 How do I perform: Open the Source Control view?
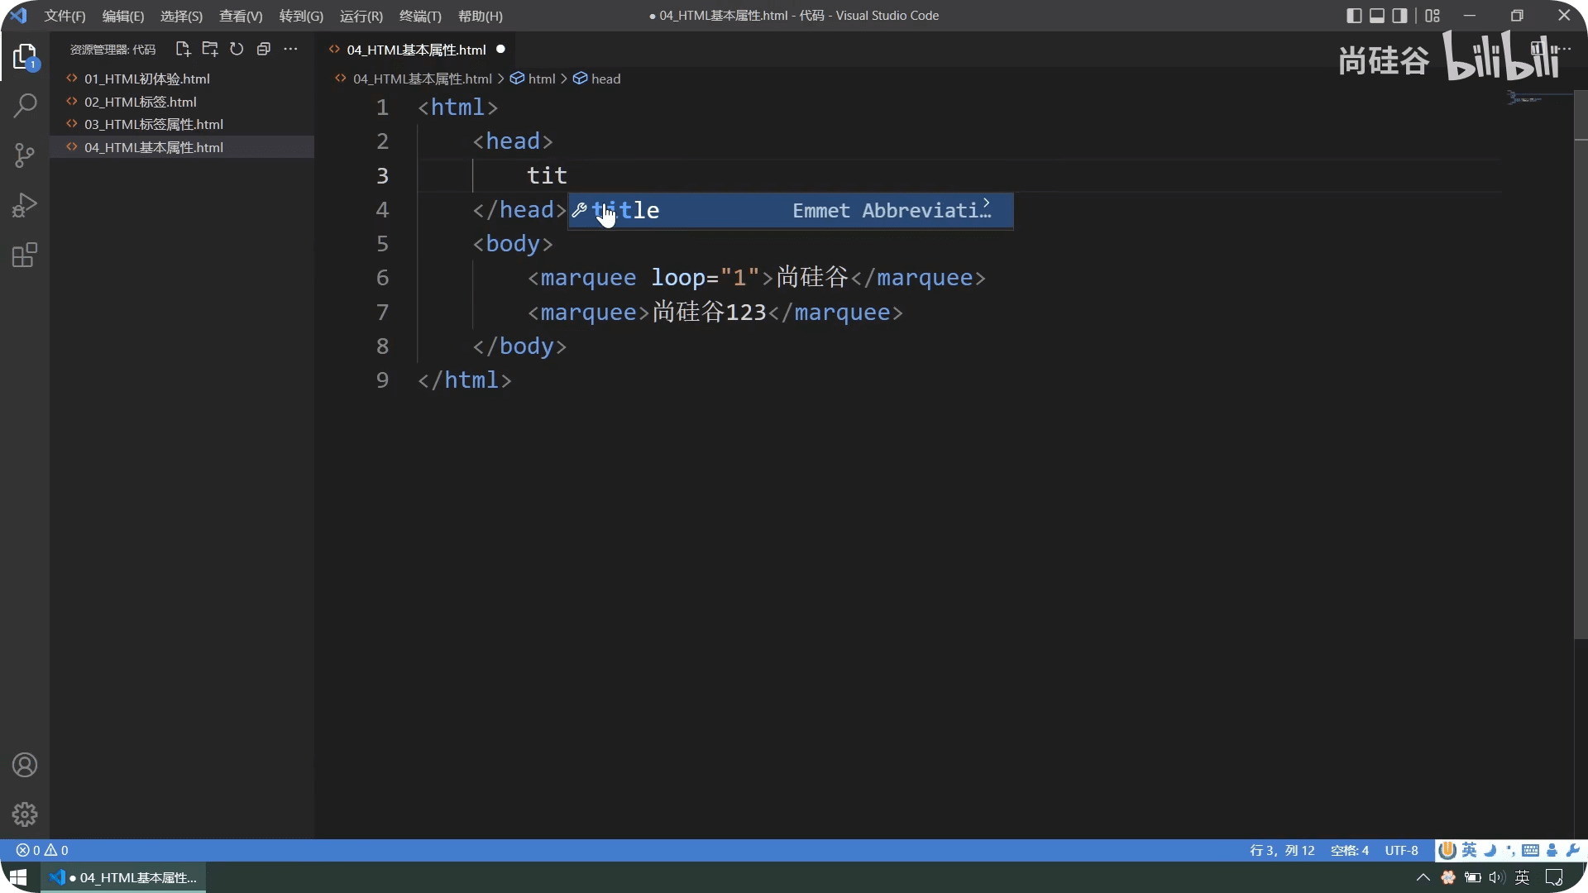[25, 155]
